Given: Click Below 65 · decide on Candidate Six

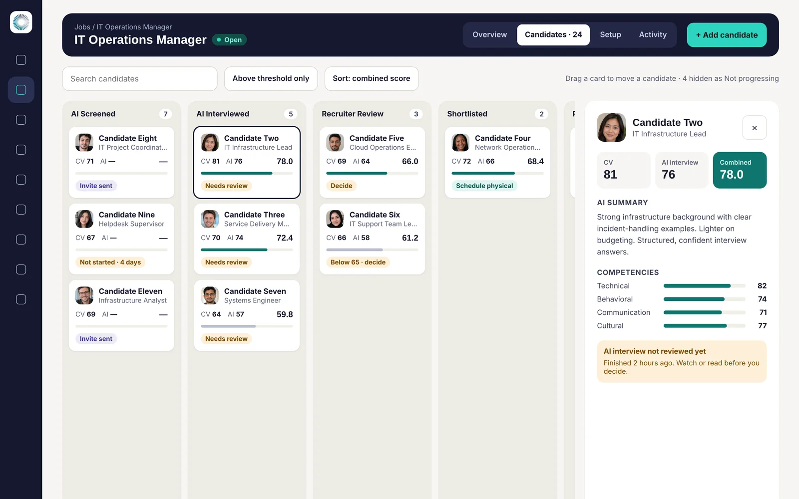Looking at the screenshot, I should coord(358,262).
